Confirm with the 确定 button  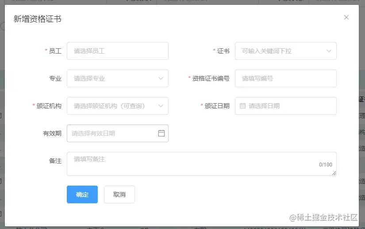click(82, 194)
